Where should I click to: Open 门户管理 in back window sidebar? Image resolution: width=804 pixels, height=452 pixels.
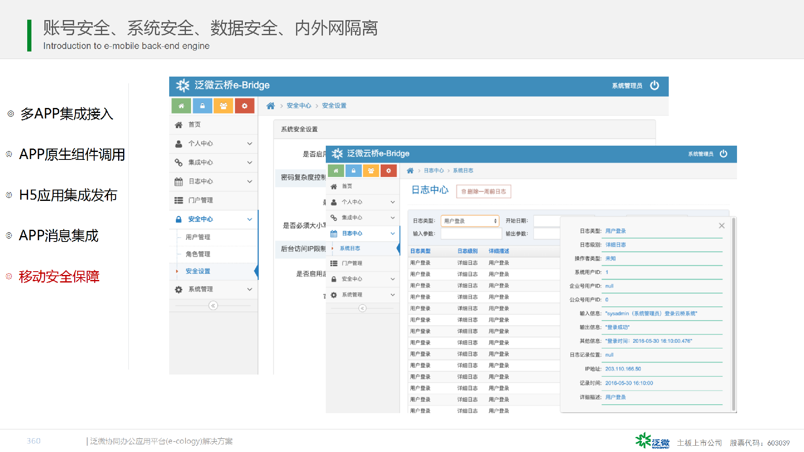point(214,200)
